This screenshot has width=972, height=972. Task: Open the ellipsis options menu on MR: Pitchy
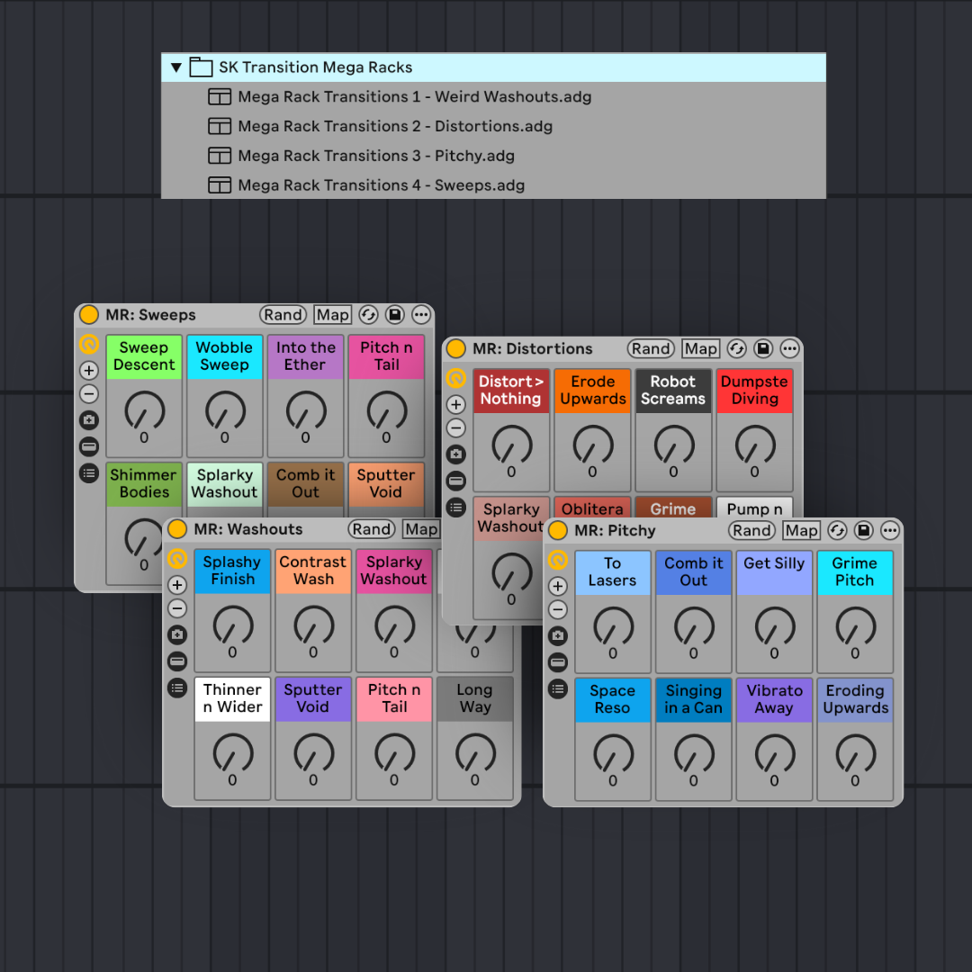[x=890, y=531]
